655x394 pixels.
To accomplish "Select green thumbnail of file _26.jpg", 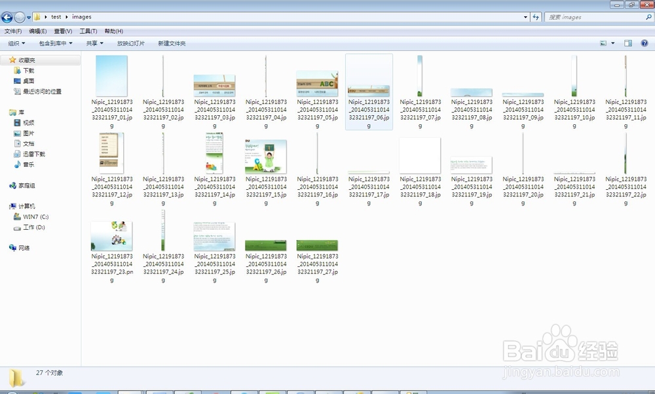I will tap(266, 245).
